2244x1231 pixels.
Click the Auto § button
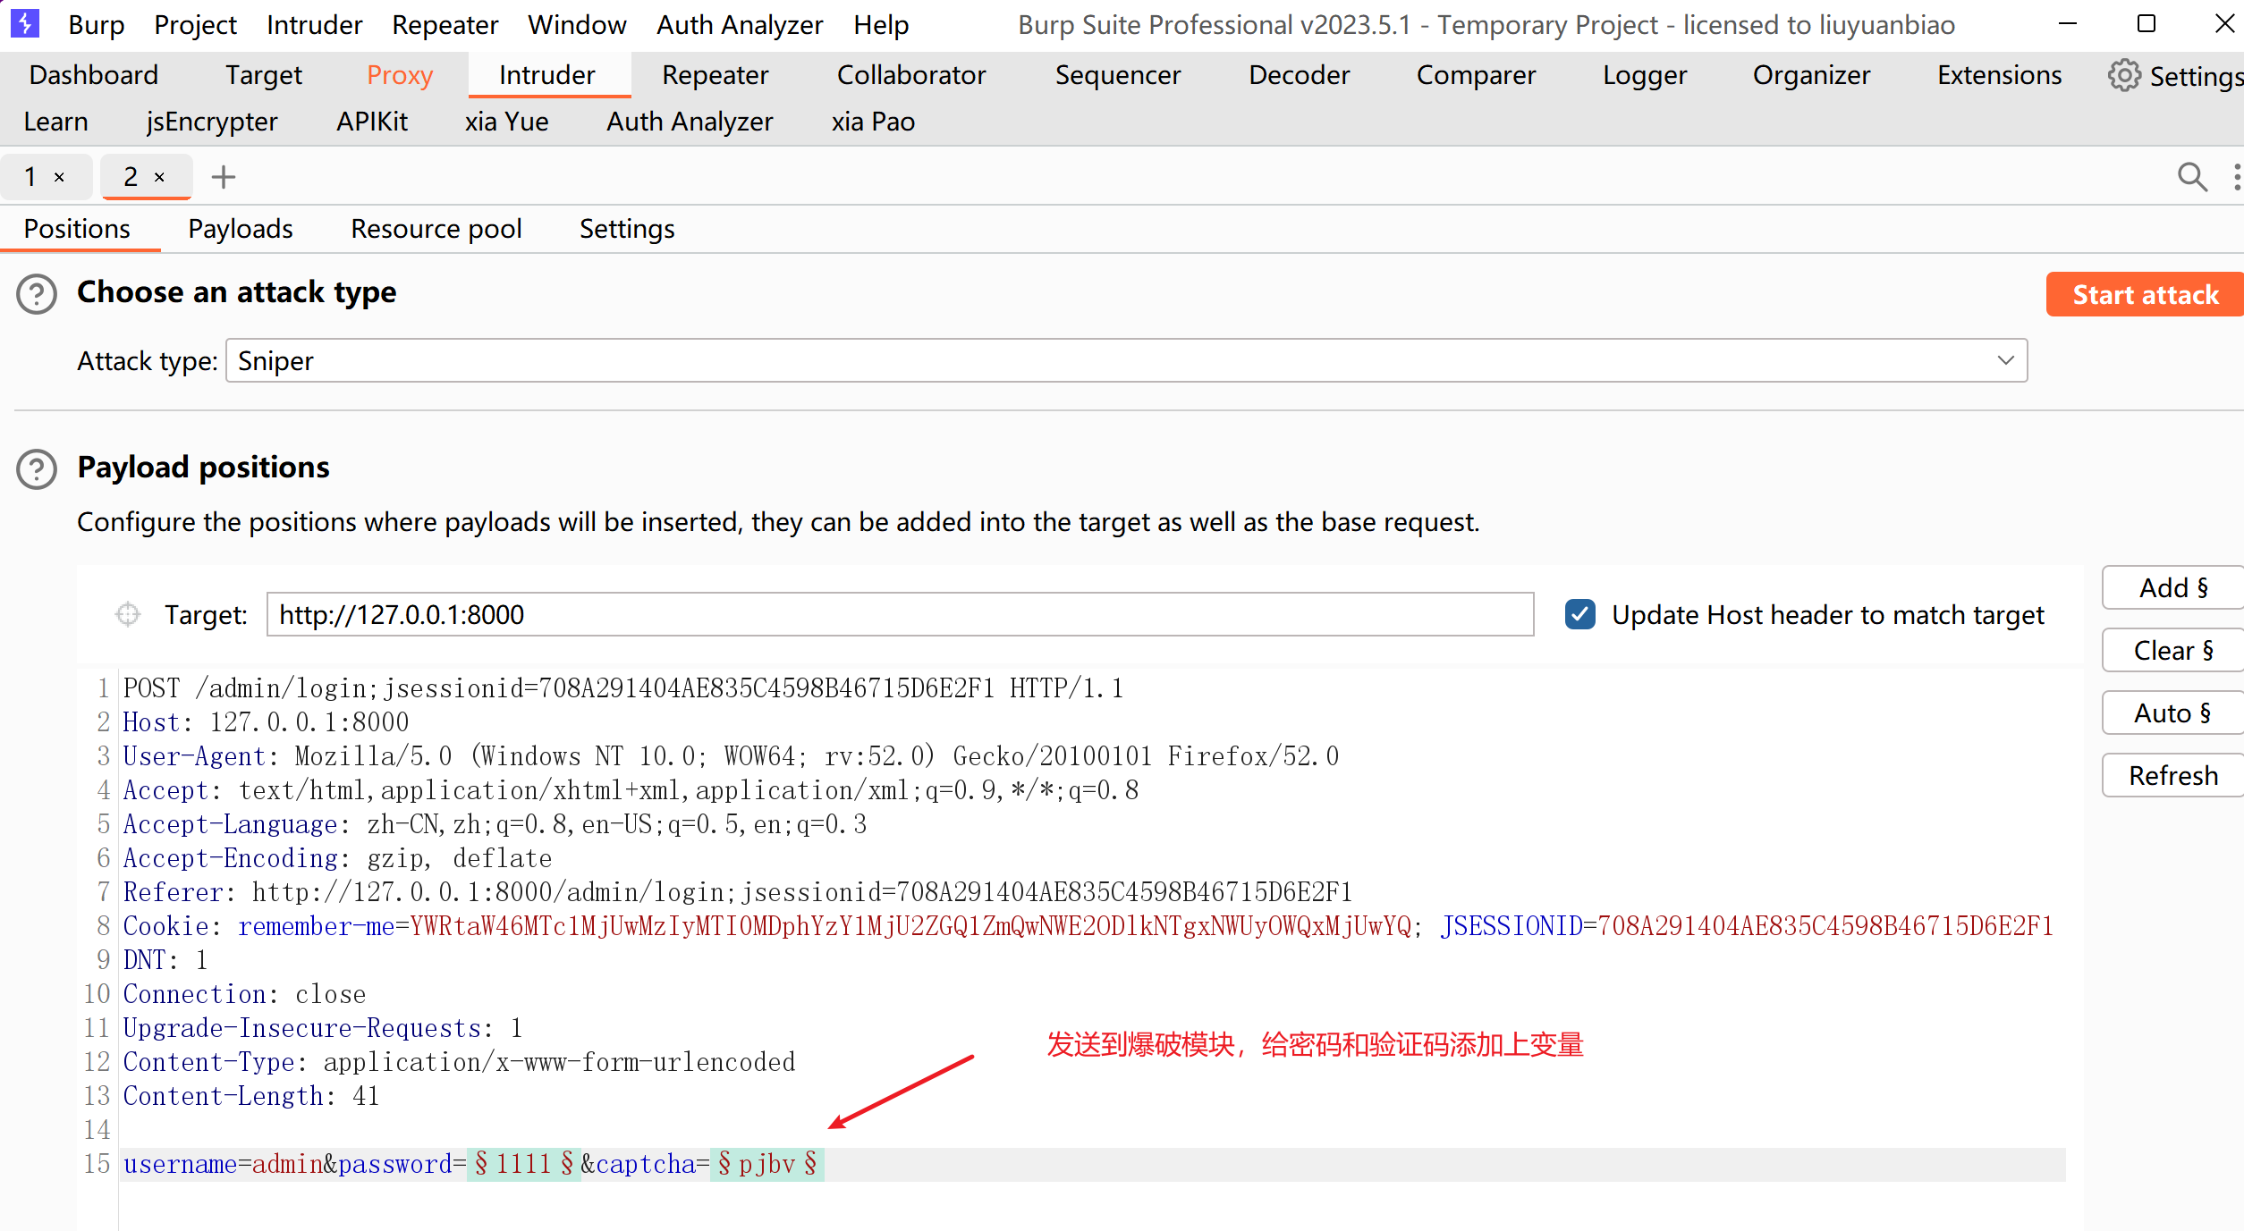2172,712
